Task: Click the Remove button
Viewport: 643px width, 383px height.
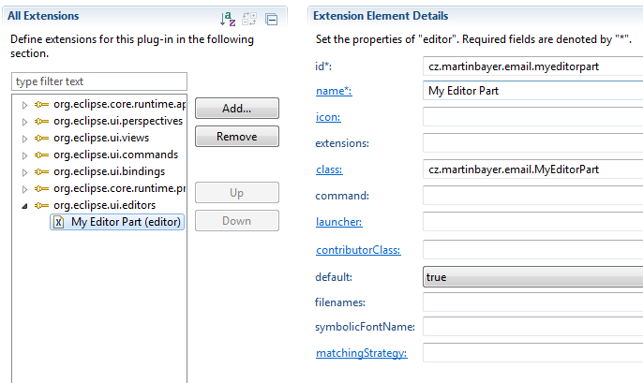Action: pos(237,137)
